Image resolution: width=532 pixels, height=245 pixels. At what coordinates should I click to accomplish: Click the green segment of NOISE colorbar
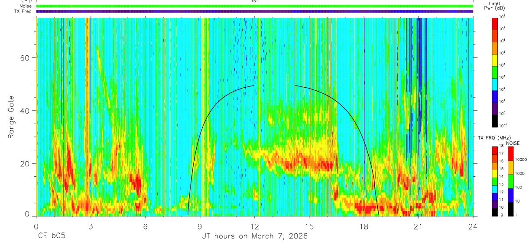(x=511, y=181)
